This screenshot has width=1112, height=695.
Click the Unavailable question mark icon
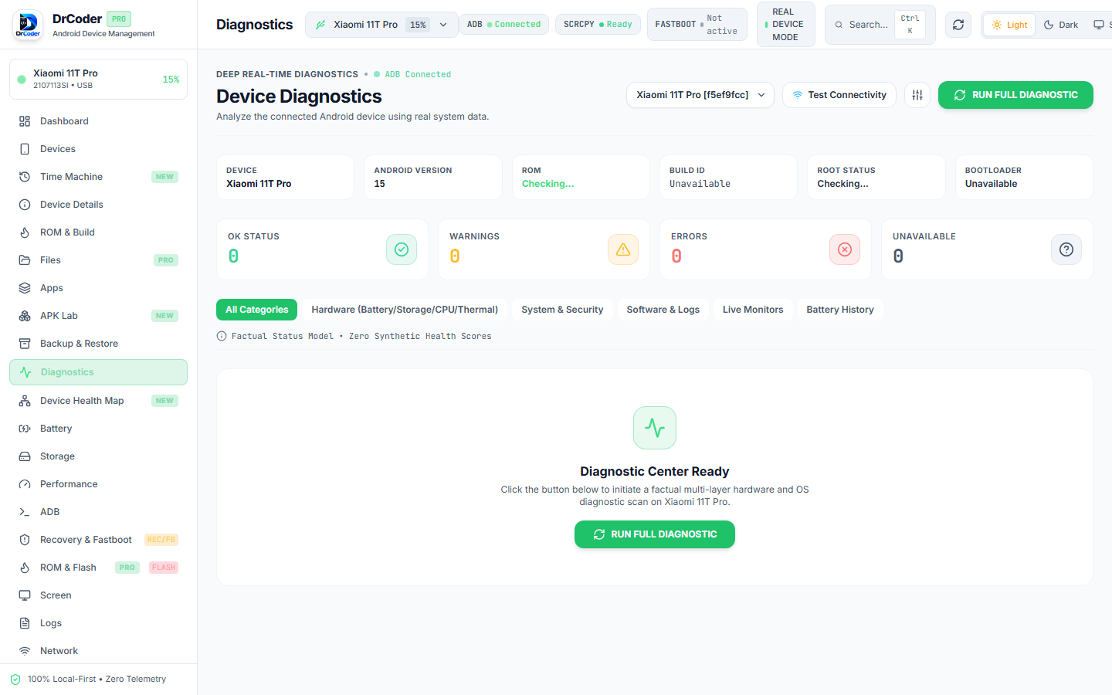click(x=1066, y=249)
